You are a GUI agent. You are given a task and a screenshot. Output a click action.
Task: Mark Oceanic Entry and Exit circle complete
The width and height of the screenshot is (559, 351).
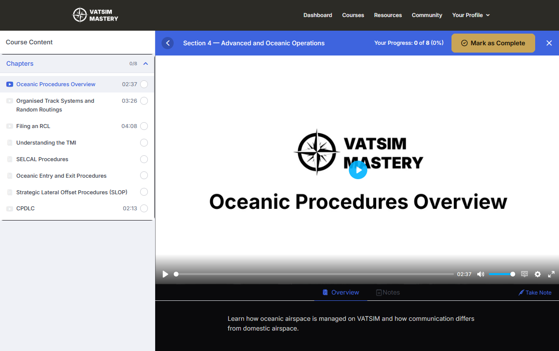144,175
